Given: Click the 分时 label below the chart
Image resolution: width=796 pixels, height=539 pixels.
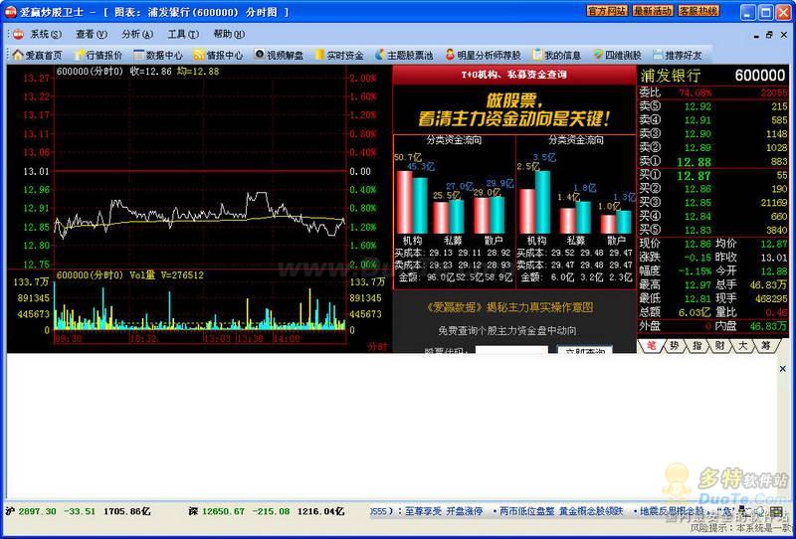Looking at the screenshot, I should point(377,347).
